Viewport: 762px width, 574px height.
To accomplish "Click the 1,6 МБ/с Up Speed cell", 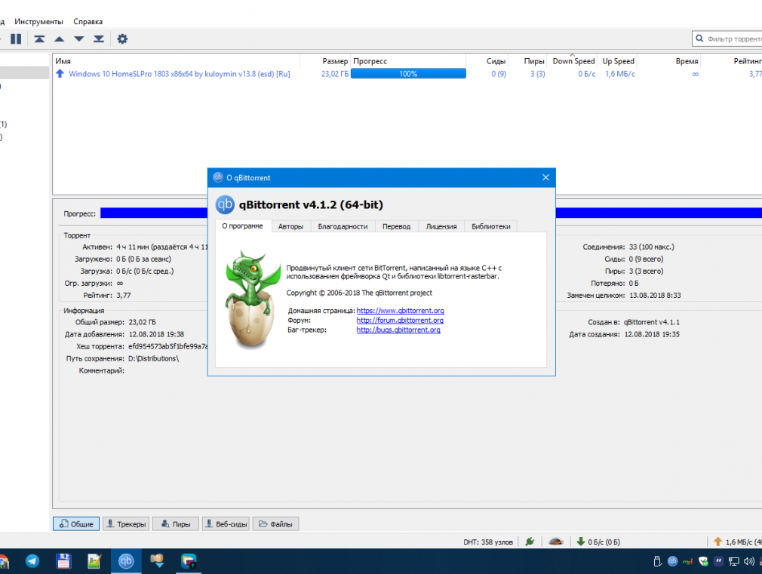I will pos(619,74).
